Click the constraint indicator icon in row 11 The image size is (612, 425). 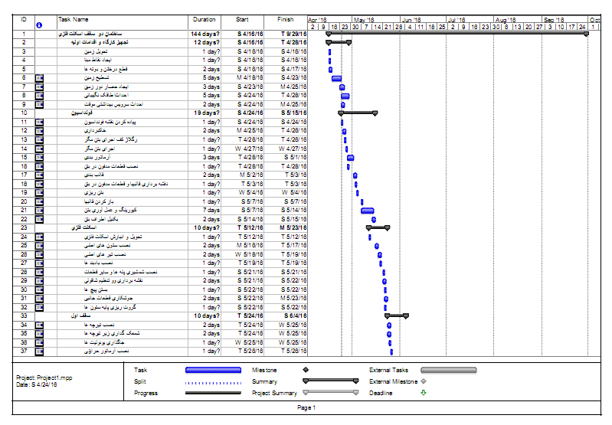[39, 122]
